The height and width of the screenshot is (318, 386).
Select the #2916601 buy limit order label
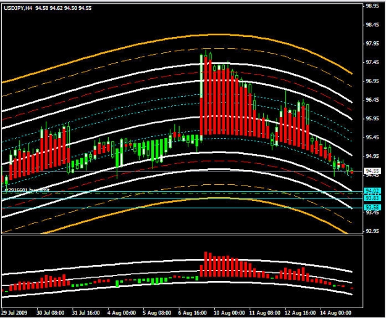27,190
